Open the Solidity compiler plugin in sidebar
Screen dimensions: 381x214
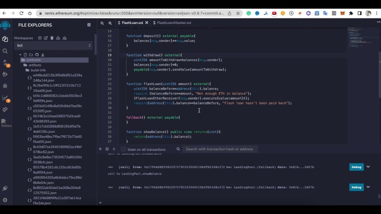pyautogui.click(x=5, y=63)
